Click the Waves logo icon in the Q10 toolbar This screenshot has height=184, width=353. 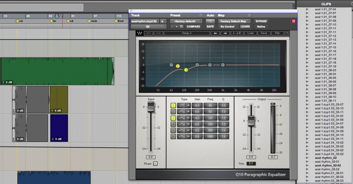coord(140,33)
